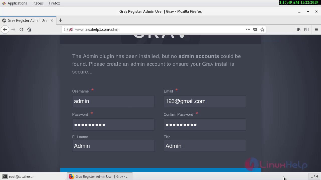Screen dimensions: 321x180
Task: Maximize the Firefox window
Action: (x=308, y=11)
